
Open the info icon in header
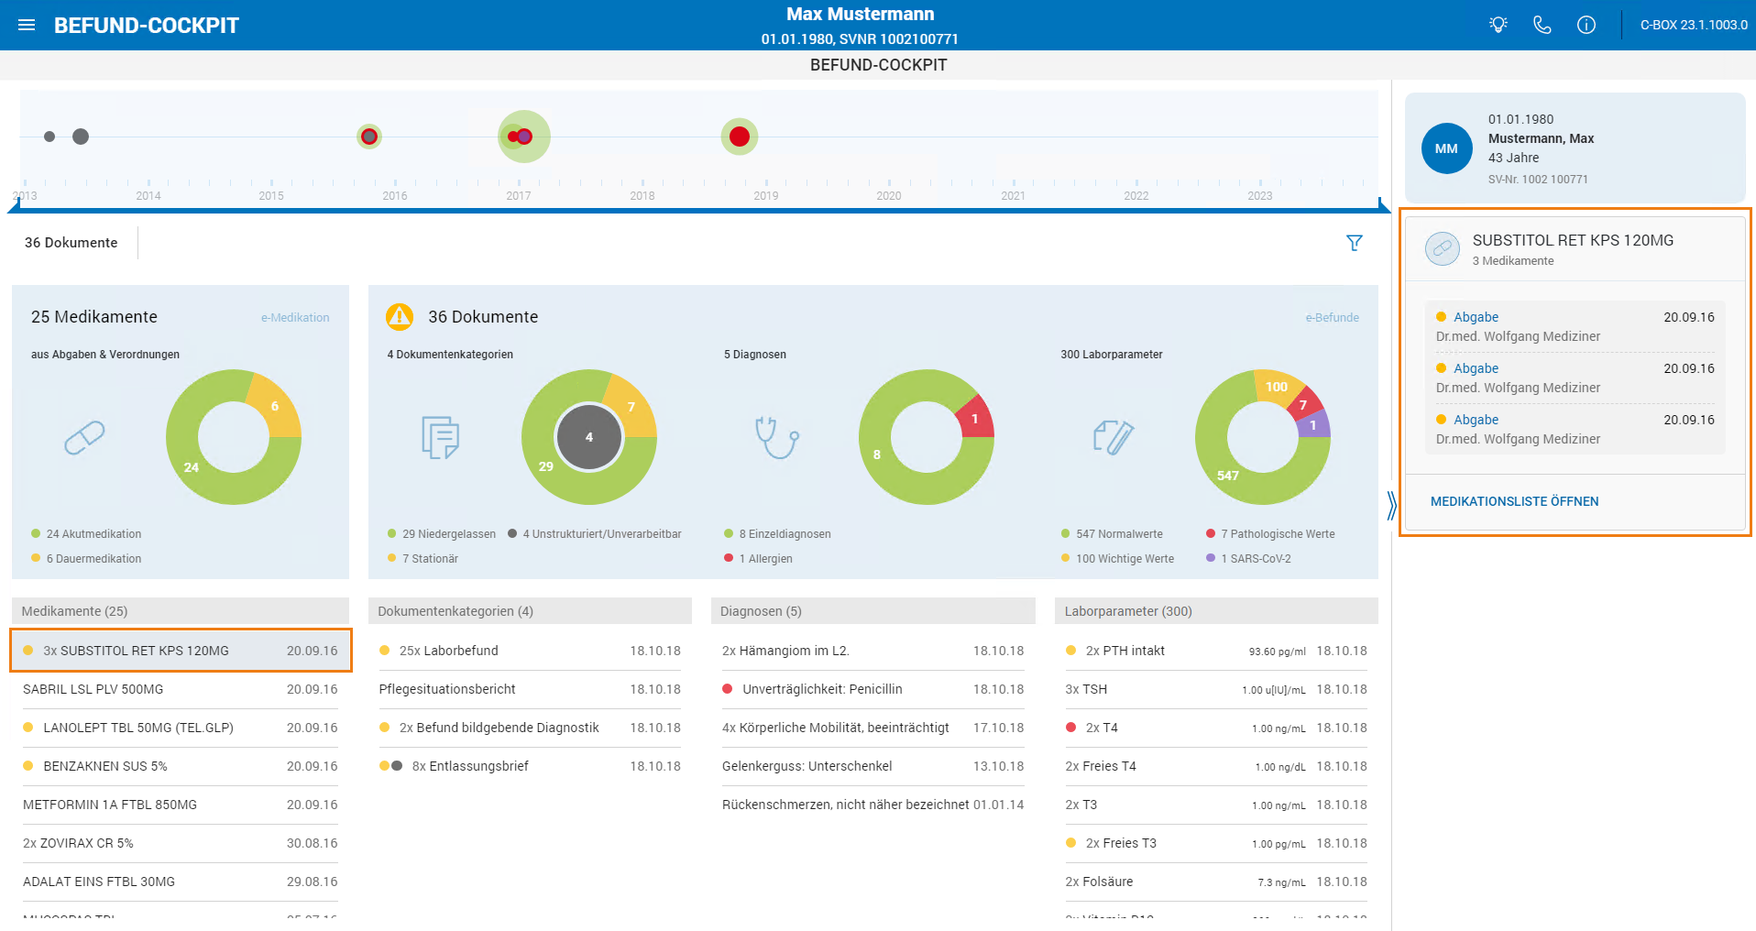[x=1586, y=25]
